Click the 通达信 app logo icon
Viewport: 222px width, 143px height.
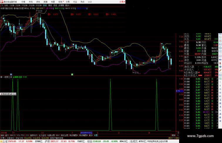(x=2, y=2)
